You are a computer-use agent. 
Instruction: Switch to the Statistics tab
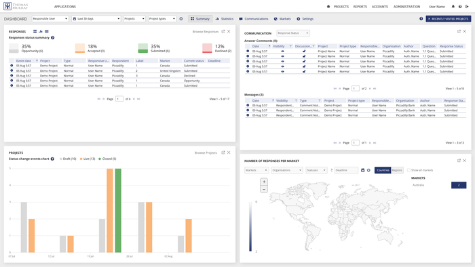225,19
